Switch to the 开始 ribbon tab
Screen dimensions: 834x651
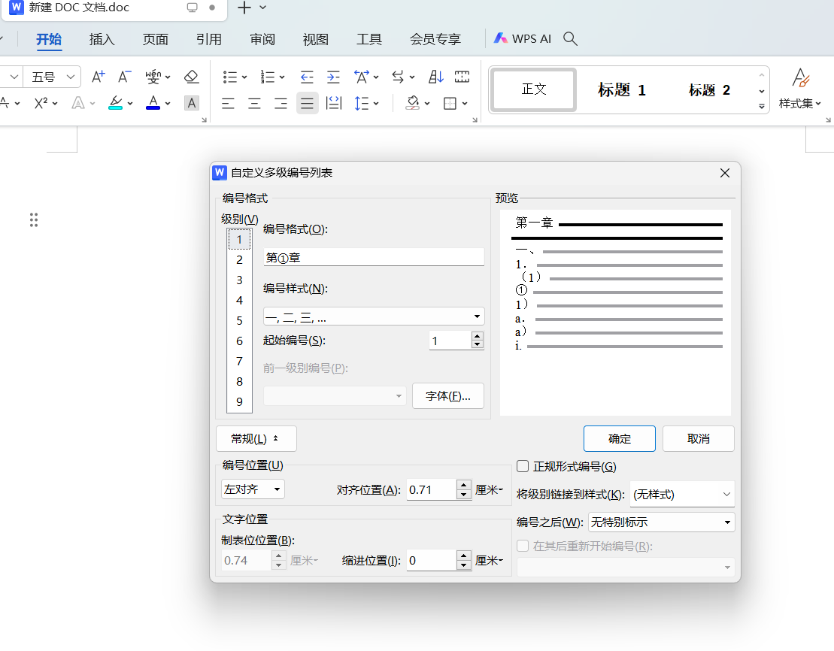[49, 39]
